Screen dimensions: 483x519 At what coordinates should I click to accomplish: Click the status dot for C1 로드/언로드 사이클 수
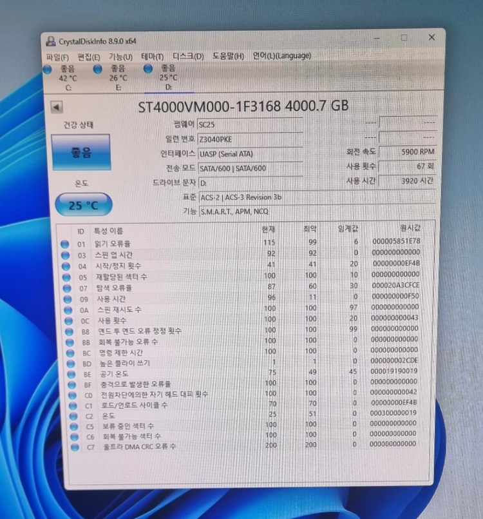[73, 406]
